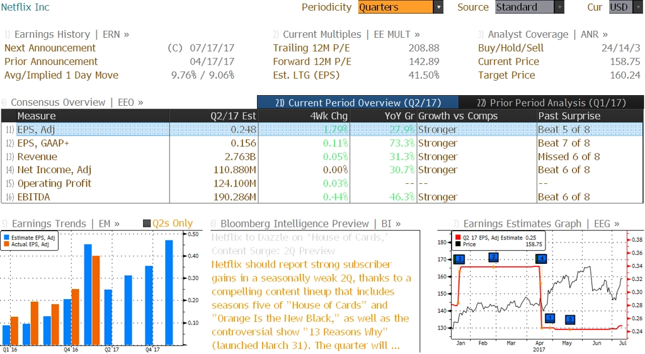Click blue marker 1 on estimates graph
645x354 pixels.
(x=549, y=318)
